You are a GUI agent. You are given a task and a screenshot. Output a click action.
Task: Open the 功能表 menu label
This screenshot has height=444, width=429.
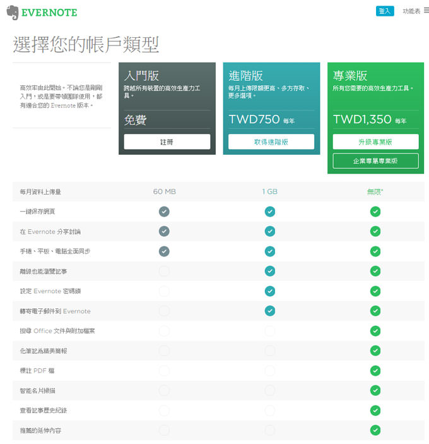click(x=411, y=11)
